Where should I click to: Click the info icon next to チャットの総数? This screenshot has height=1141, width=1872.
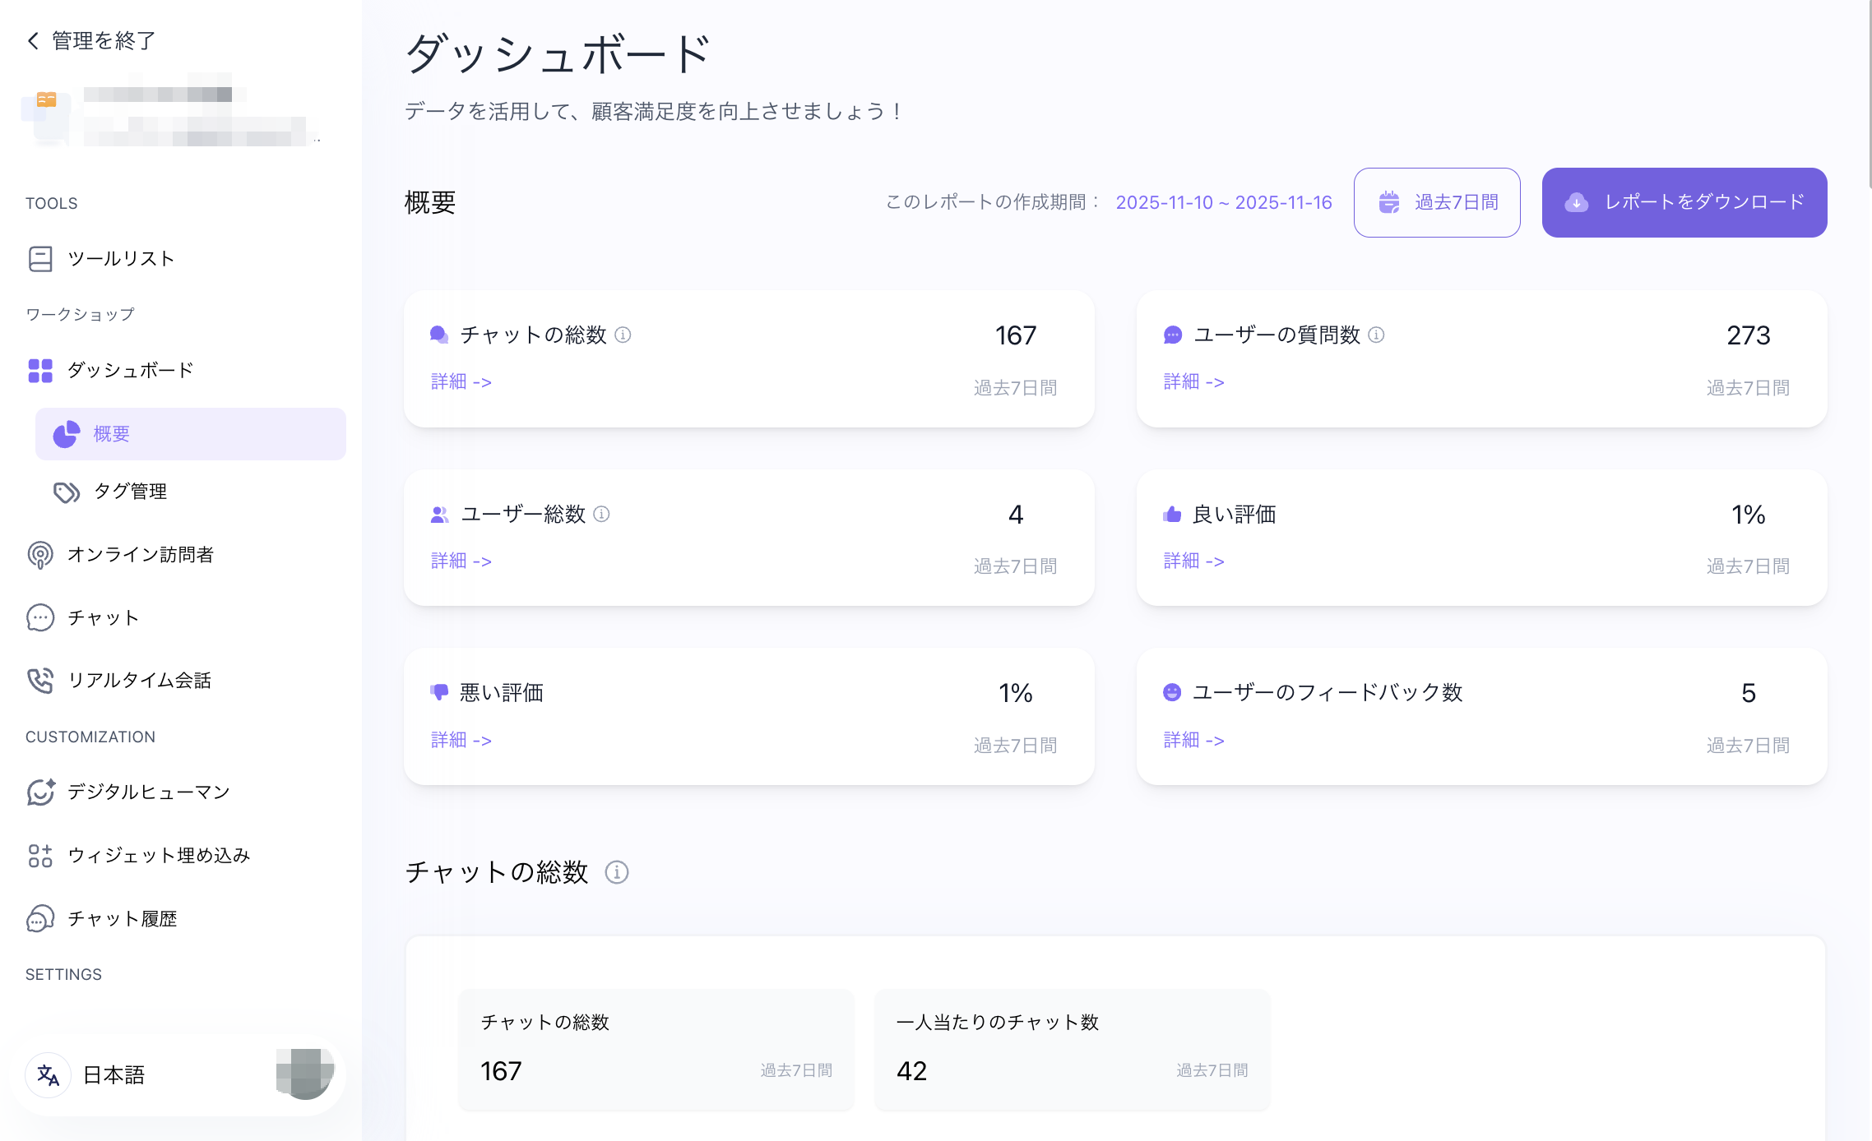(x=623, y=335)
